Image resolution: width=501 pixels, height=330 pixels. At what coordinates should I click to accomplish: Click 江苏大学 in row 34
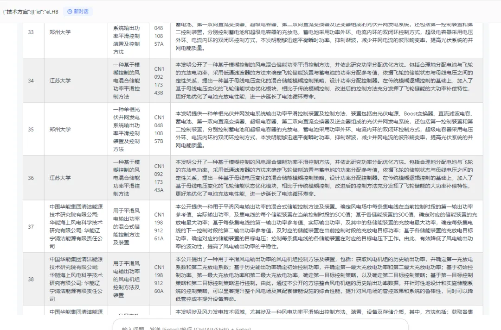[60, 81]
